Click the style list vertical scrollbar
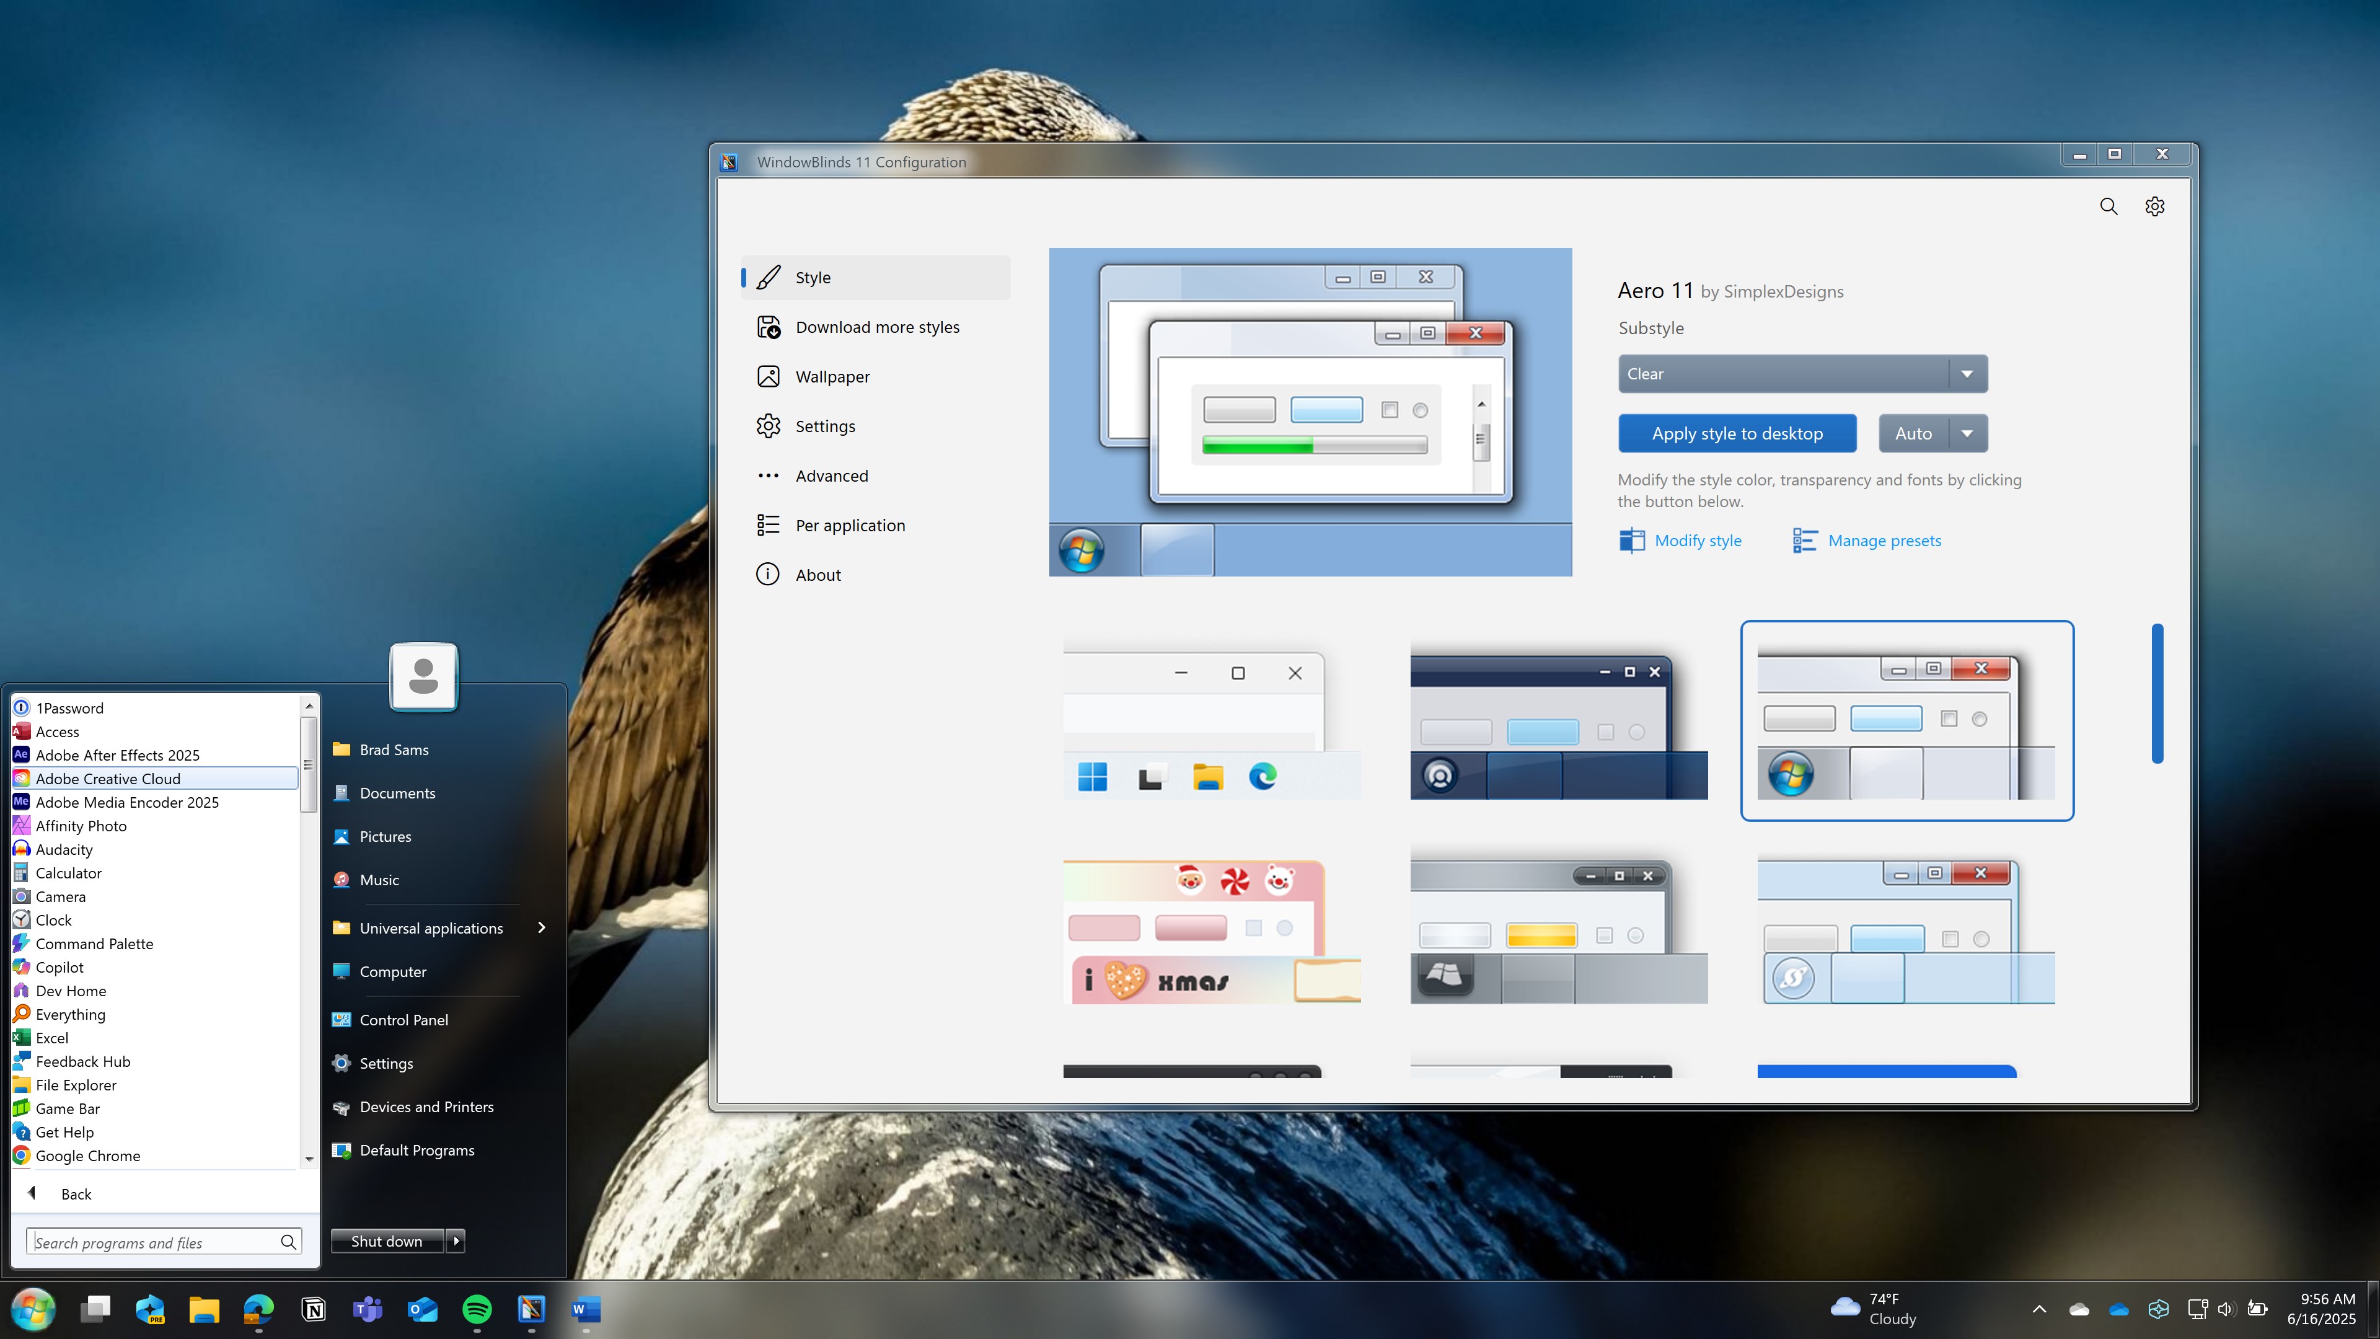Image resolution: width=2380 pixels, height=1339 pixels. 2157,694
